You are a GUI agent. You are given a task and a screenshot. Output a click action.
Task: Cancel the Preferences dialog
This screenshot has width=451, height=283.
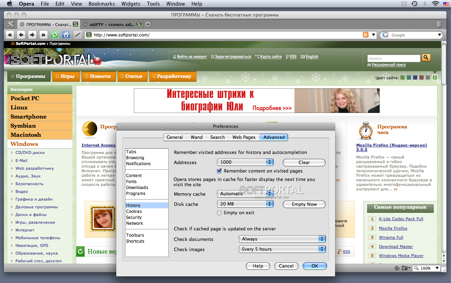coord(286,266)
